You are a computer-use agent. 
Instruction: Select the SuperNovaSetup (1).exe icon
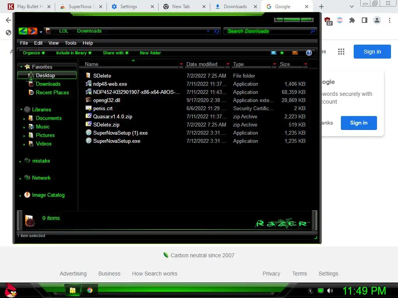pos(88,133)
